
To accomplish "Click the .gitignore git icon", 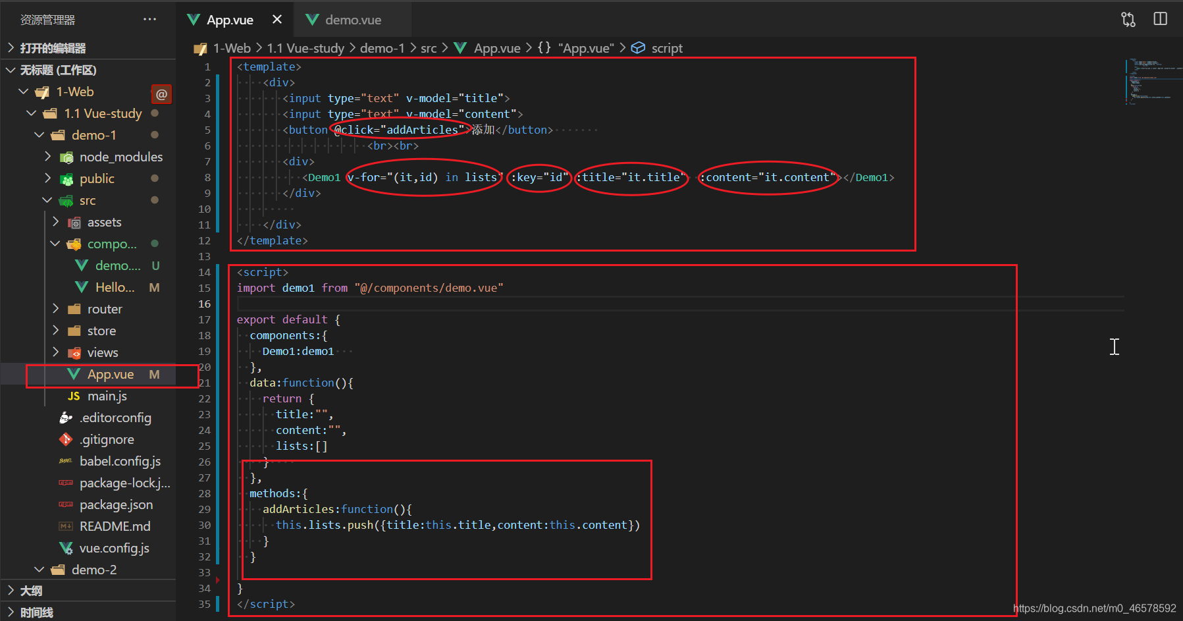I will pyautogui.click(x=66, y=439).
